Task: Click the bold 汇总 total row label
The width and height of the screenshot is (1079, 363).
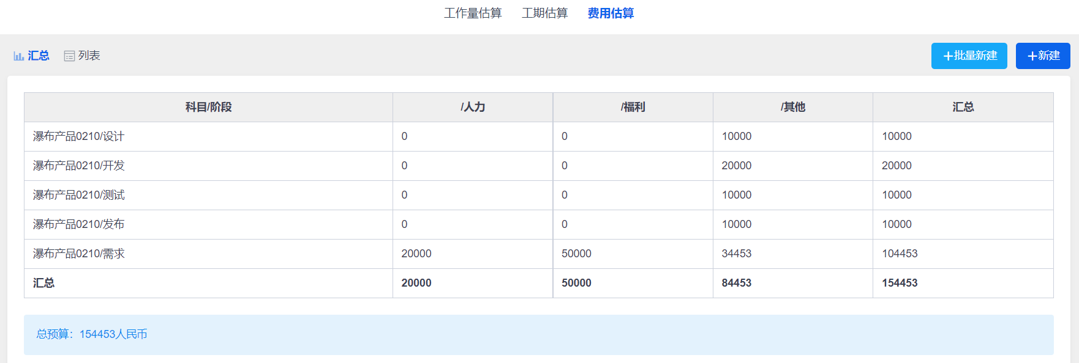Action: point(43,283)
